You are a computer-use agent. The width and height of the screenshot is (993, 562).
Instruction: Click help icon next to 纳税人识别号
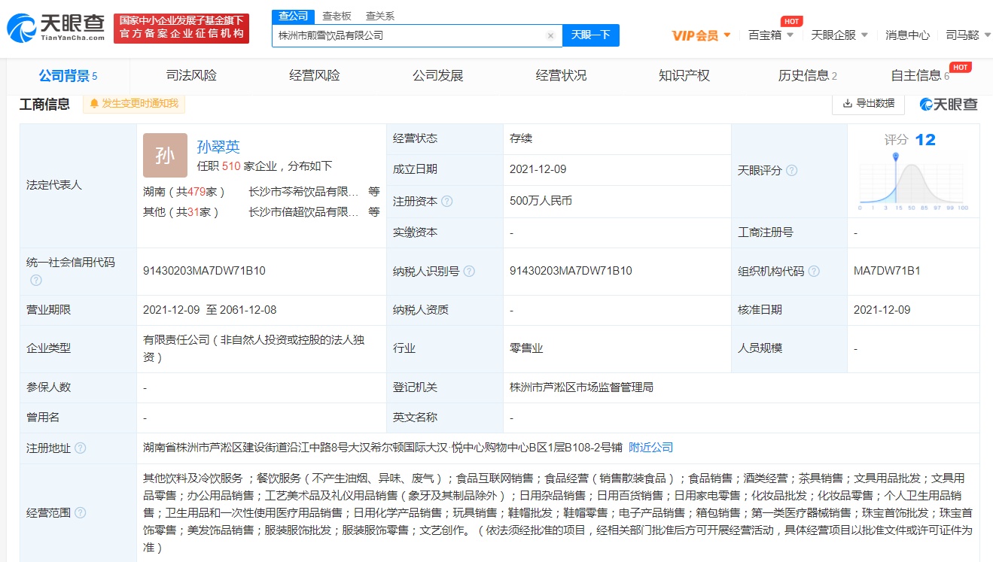point(469,272)
